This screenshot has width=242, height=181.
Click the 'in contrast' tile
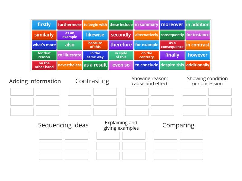pos(198,45)
